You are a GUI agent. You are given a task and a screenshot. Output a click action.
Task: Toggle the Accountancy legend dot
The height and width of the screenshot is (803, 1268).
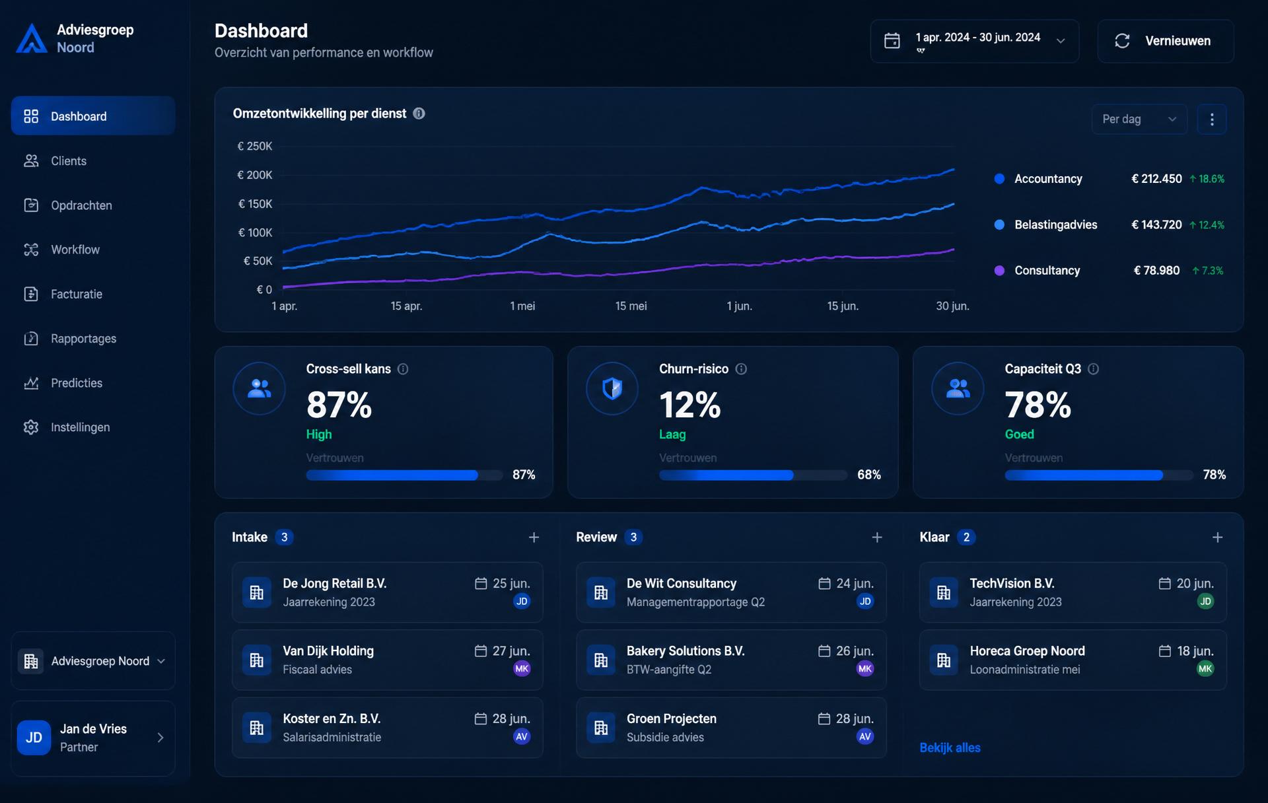pos(1000,179)
